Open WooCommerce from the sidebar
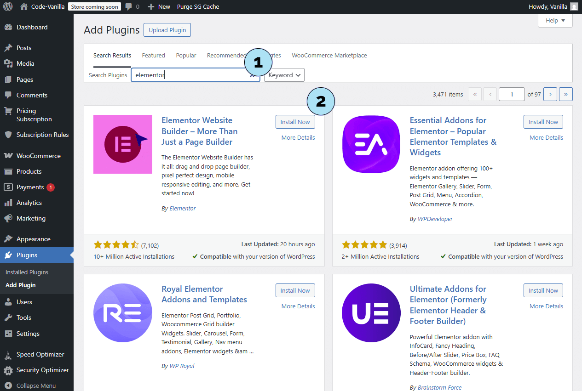This screenshot has width=582, height=391. tap(38, 156)
